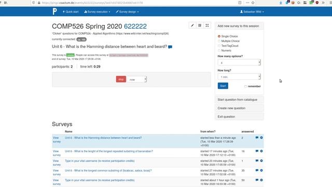Open the browser downloads arrow icon
This screenshot has height=187, width=332.
pos(281,3)
